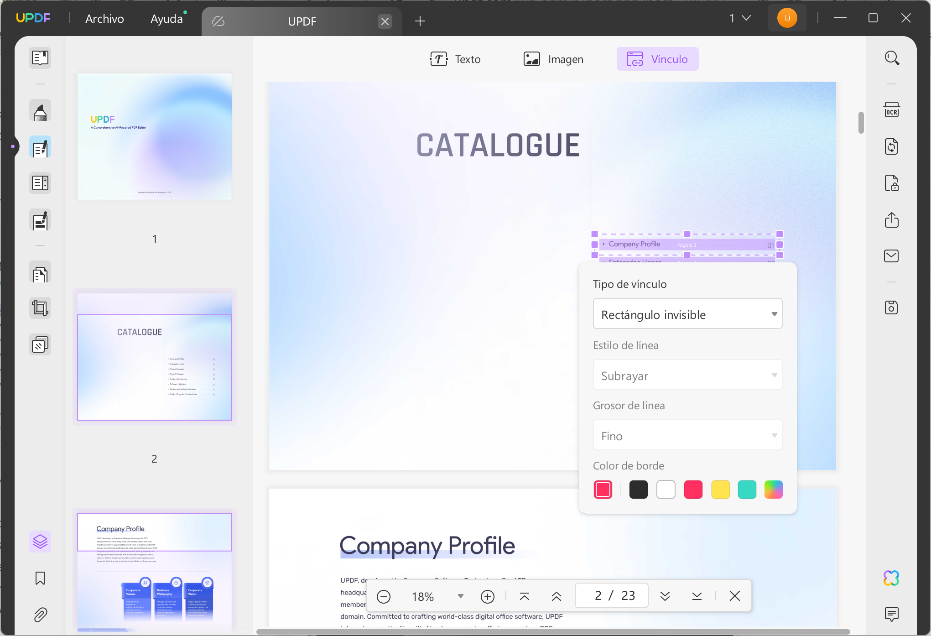Image resolution: width=931 pixels, height=636 pixels.
Task: Open the Bookmarks panel
Action: (40, 578)
